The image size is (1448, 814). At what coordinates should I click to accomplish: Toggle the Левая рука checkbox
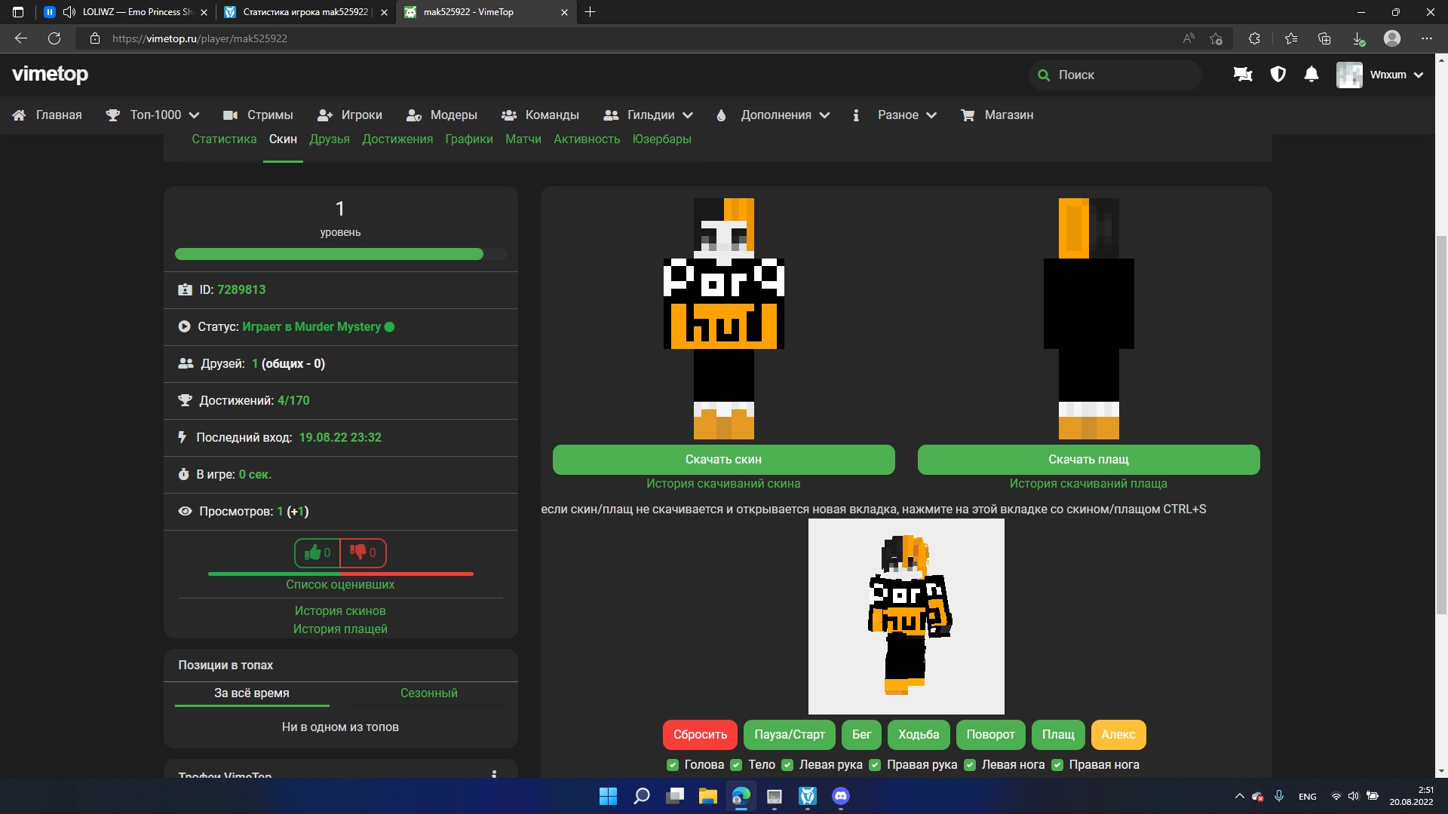[787, 765]
